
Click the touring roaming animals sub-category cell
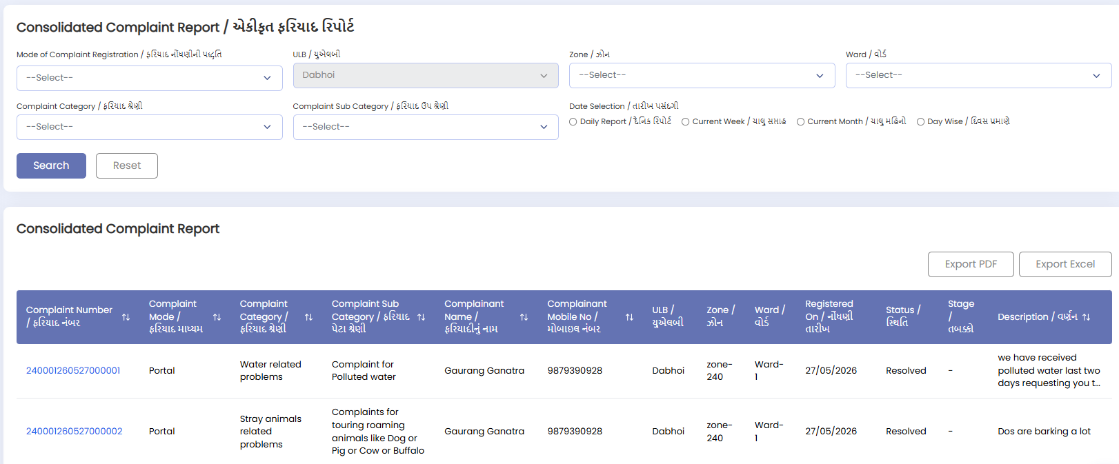(378, 432)
